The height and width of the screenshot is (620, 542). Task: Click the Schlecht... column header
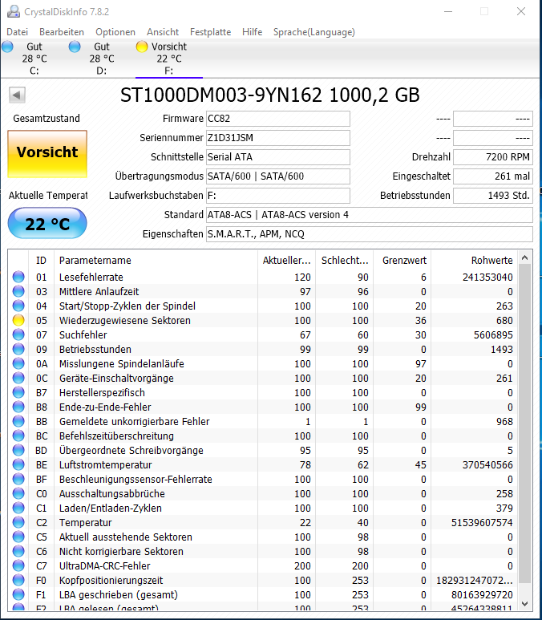(x=344, y=260)
